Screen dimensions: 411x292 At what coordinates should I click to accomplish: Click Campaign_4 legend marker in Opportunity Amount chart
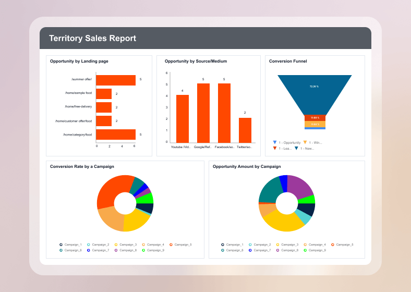click(305, 245)
